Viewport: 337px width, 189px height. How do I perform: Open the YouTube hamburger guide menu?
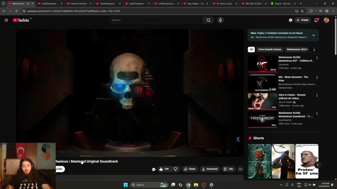[x=6, y=20]
